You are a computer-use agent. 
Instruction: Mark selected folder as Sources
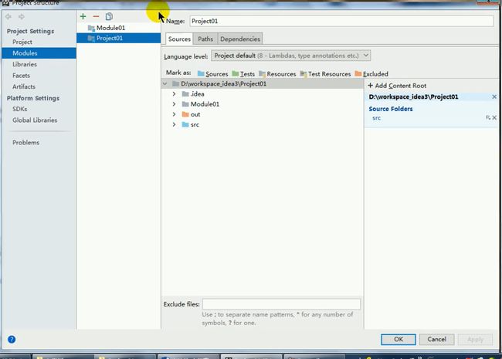(x=212, y=74)
